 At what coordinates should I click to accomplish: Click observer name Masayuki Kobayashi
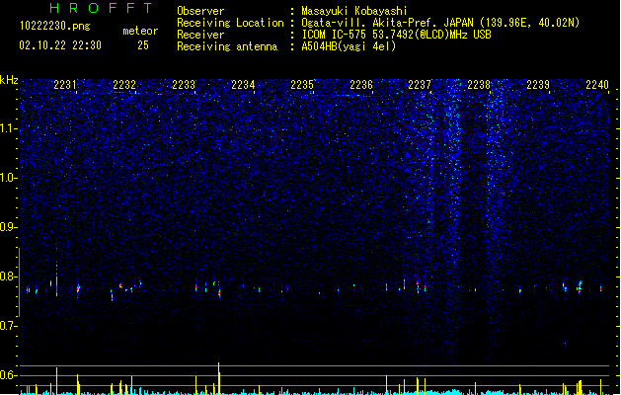(x=354, y=11)
